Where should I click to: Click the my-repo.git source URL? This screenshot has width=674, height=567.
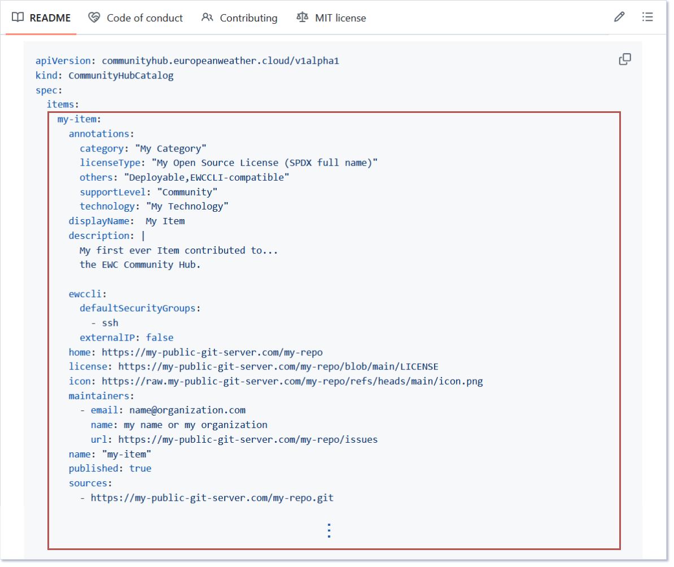click(212, 498)
